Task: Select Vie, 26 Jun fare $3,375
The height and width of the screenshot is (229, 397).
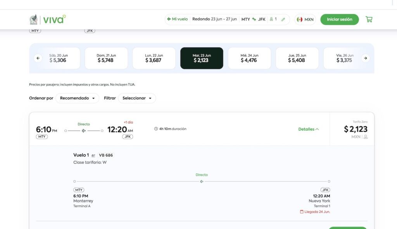Action: 344,58
